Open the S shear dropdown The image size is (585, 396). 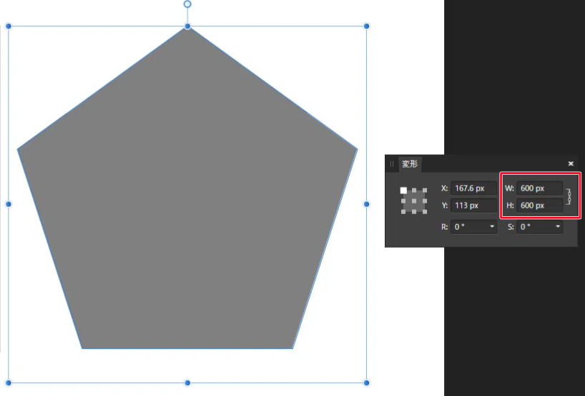pos(558,227)
